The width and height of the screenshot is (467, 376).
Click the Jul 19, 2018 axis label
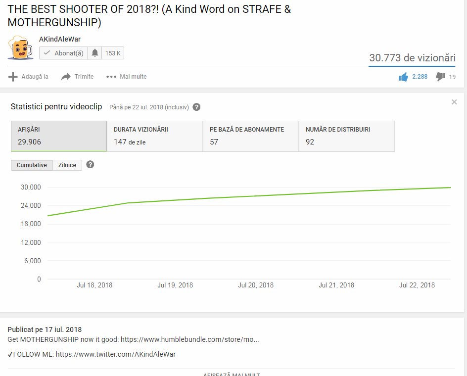click(x=175, y=285)
